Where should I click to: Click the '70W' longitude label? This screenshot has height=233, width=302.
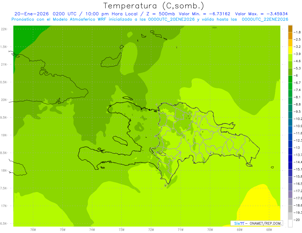[210, 230]
